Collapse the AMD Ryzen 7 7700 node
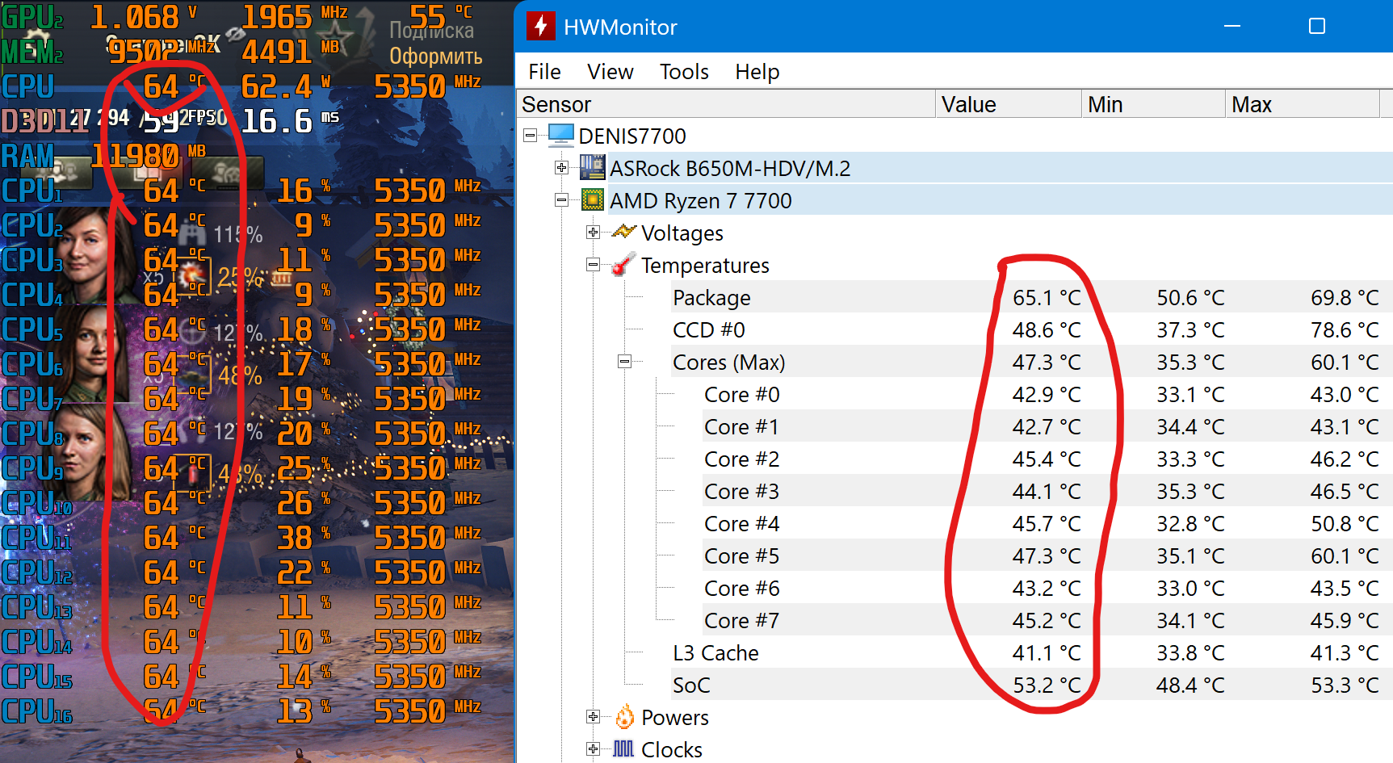1393x763 pixels. [x=561, y=200]
